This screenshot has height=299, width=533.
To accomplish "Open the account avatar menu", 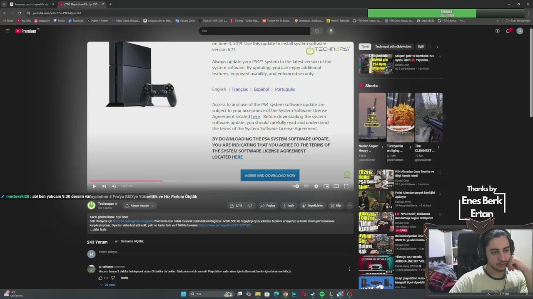I will click(x=520, y=31).
